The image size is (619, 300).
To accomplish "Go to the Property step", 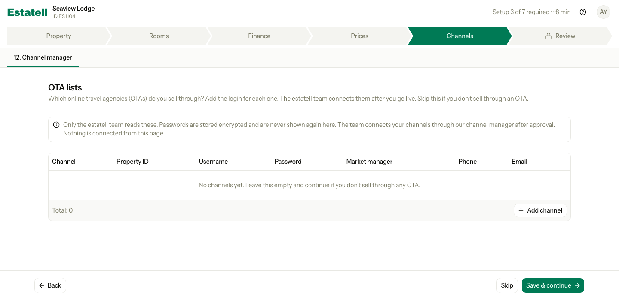I will pyautogui.click(x=58, y=36).
